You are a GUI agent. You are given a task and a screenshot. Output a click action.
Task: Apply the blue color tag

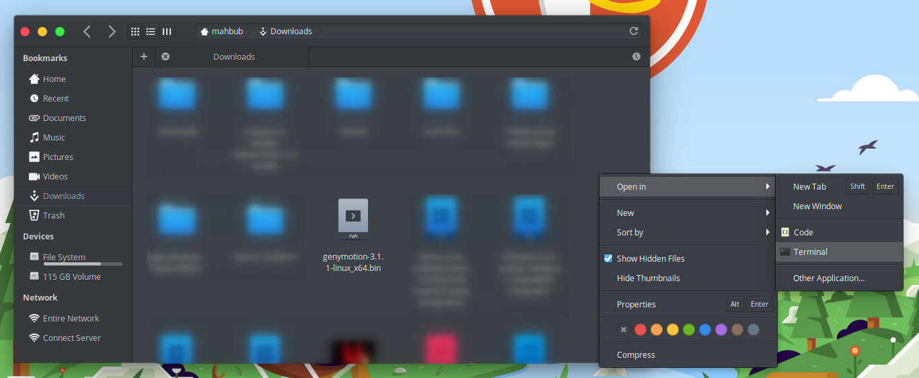point(705,330)
